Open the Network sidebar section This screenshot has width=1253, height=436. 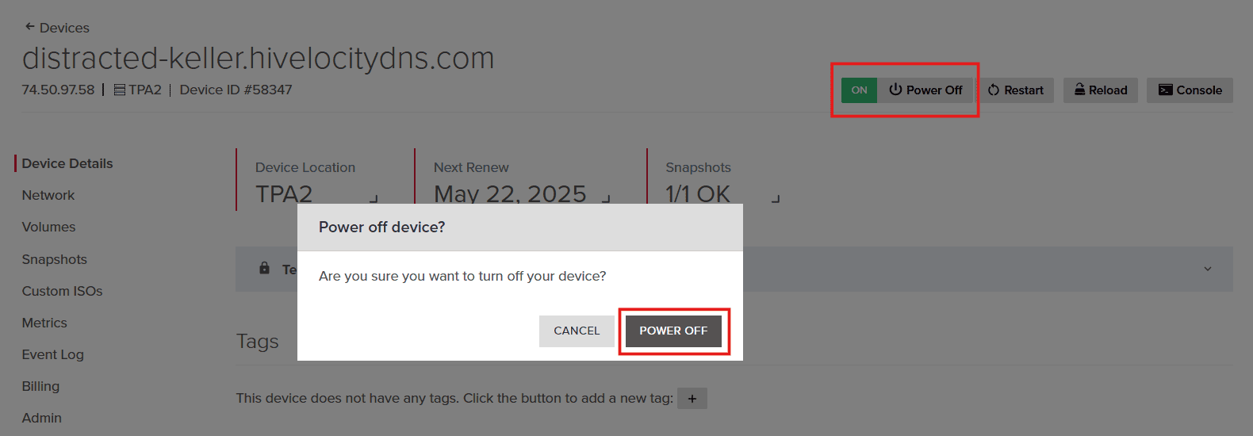48,195
